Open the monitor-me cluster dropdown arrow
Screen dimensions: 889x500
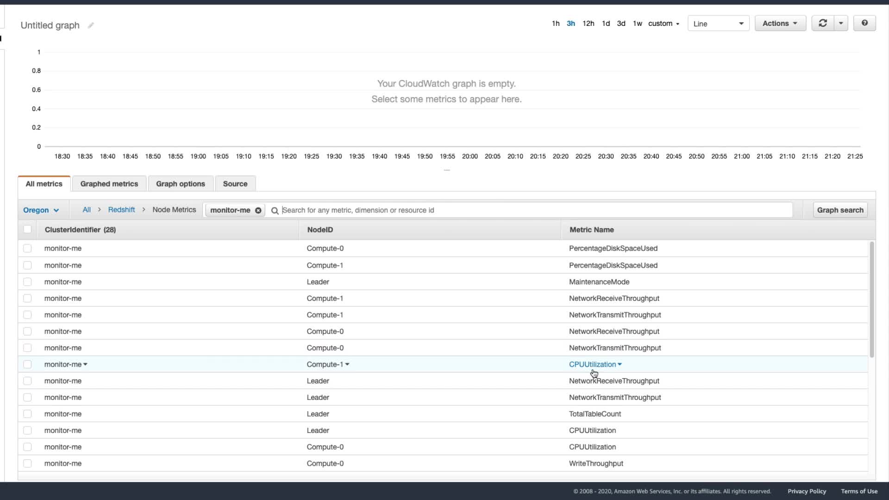[86, 364]
